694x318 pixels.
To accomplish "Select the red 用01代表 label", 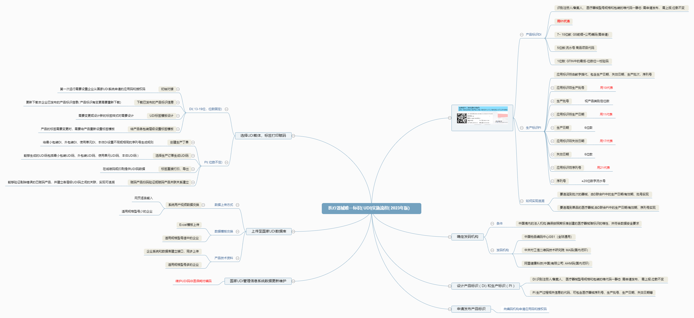I will [x=563, y=21].
